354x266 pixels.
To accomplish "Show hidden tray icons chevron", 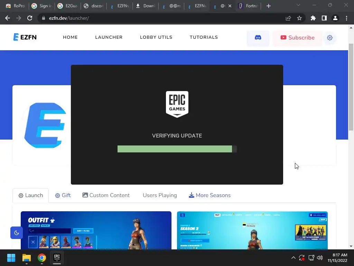I will point(293,258).
